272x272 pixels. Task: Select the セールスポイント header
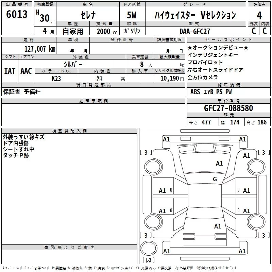click(228, 40)
